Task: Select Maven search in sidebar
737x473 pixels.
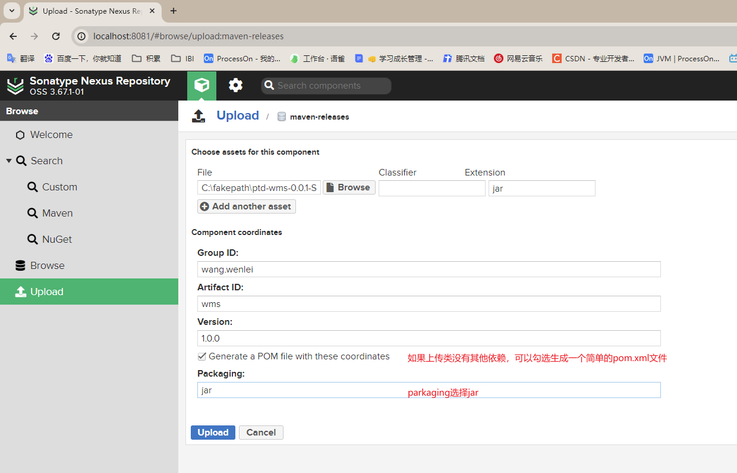Action: point(57,213)
